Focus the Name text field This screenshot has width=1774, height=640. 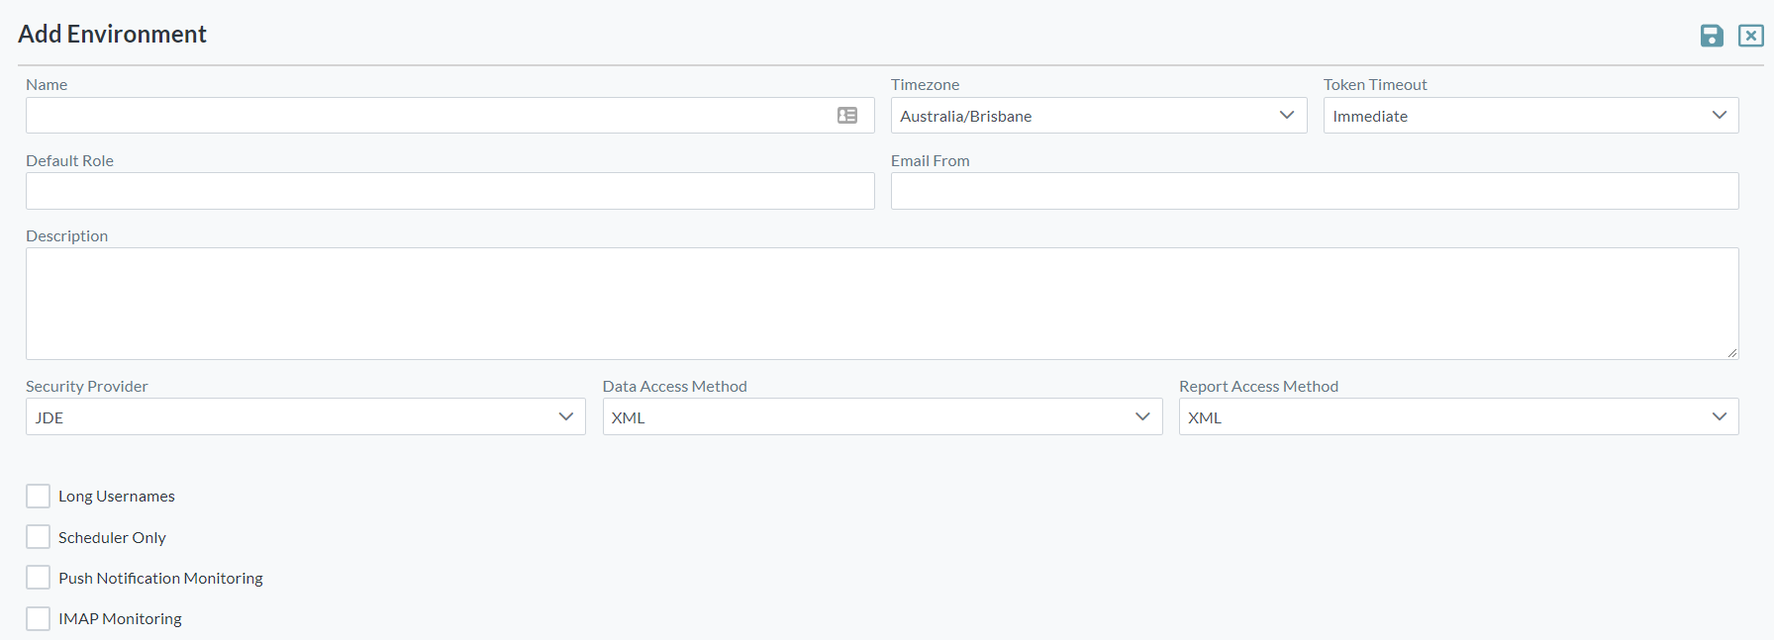[x=426, y=116]
